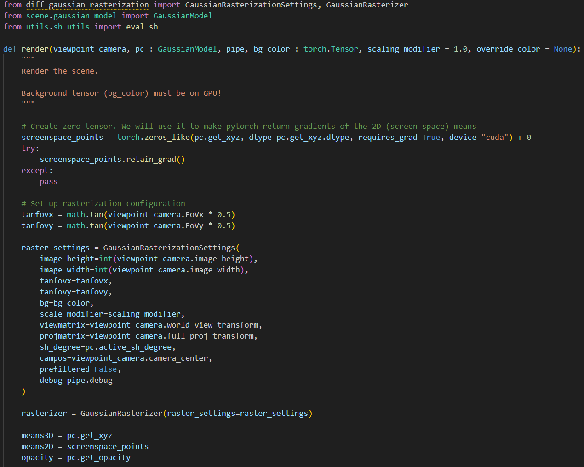Click the 'tanfovy=tanfovy,' argument line
584x467 pixels.
[76, 292]
